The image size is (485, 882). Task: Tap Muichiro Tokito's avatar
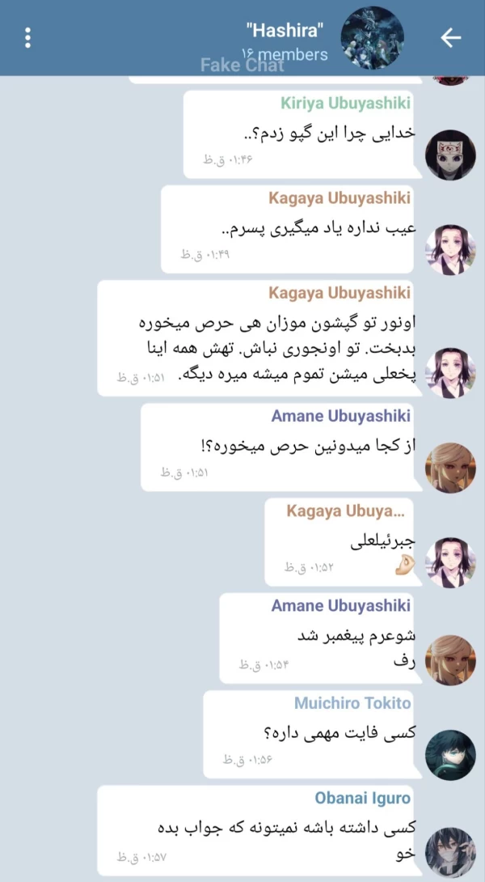(450, 755)
